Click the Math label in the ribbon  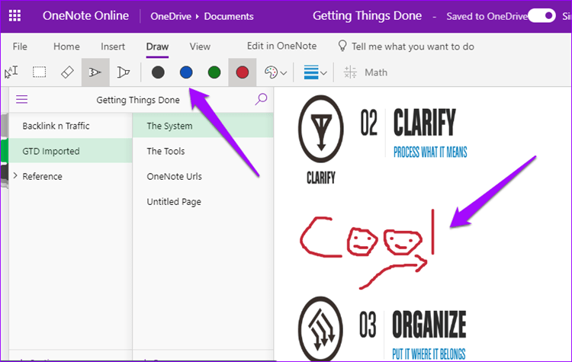[376, 72]
